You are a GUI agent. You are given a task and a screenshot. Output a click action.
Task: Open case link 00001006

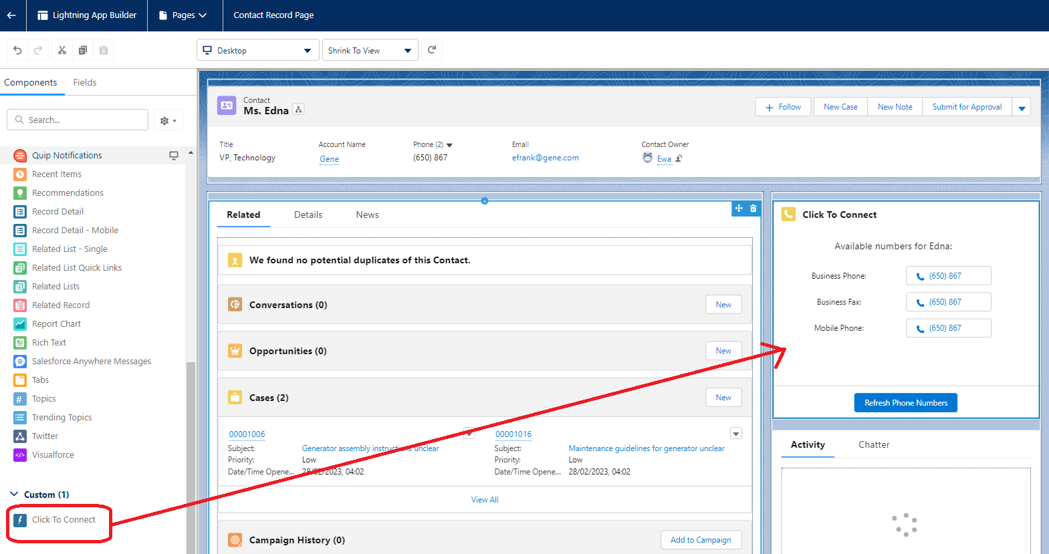point(247,434)
